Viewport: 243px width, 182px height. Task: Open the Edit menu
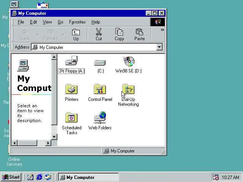(33, 22)
